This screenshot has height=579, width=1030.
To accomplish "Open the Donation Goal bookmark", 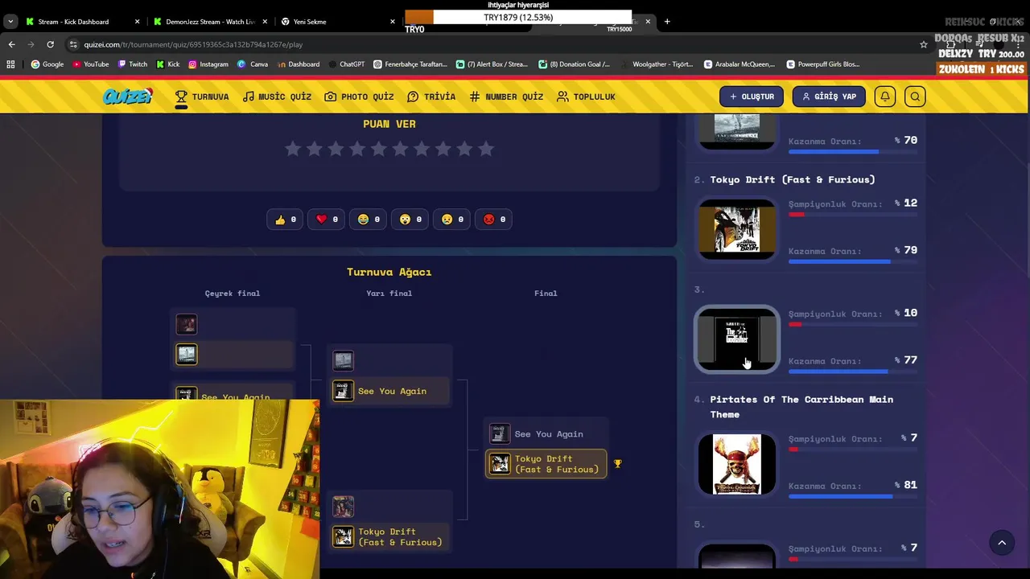I will click(x=575, y=64).
